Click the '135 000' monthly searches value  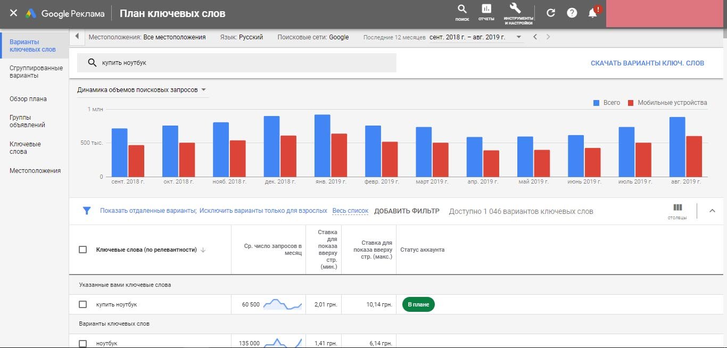(249, 343)
